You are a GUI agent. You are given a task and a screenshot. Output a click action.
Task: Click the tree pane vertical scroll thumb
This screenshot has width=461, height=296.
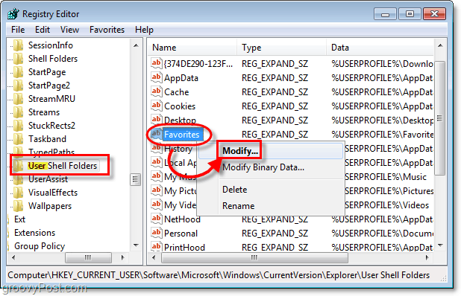135,179
